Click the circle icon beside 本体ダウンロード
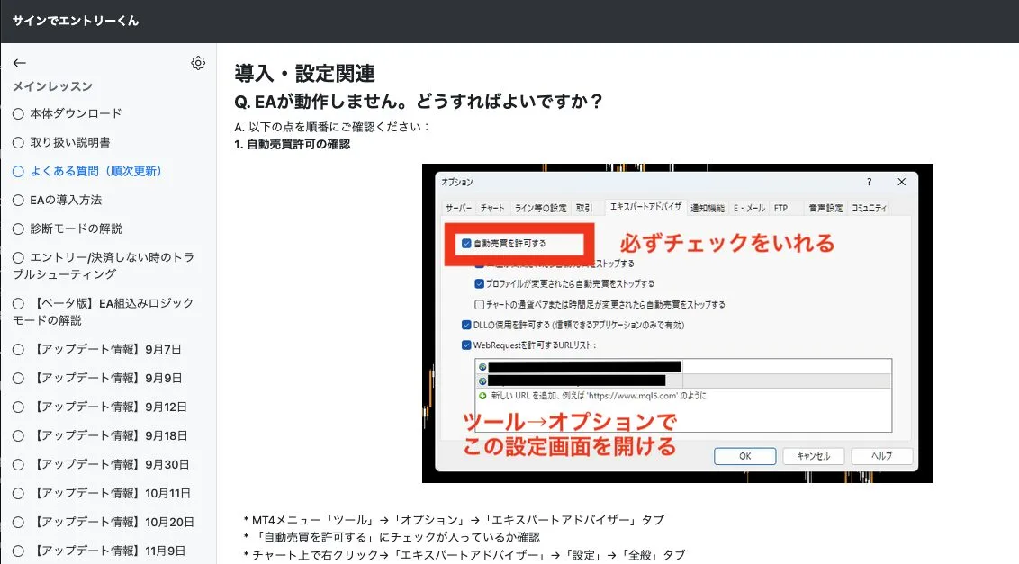Viewport: 1019px width, 564px height. tap(18, 113)
